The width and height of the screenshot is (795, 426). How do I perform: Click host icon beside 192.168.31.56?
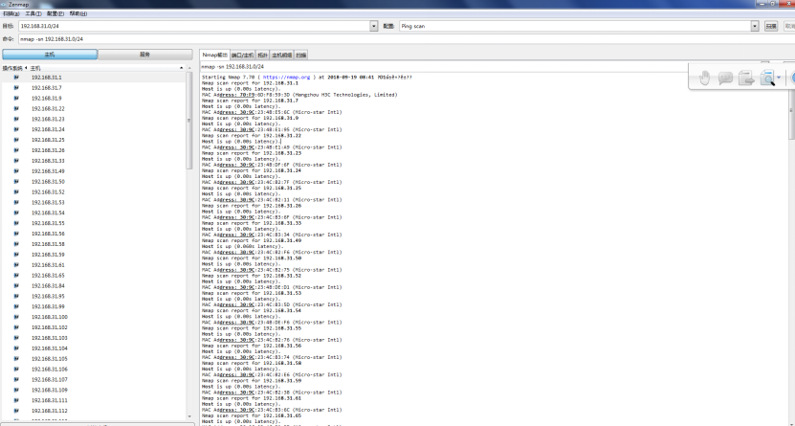coord(16,234)
